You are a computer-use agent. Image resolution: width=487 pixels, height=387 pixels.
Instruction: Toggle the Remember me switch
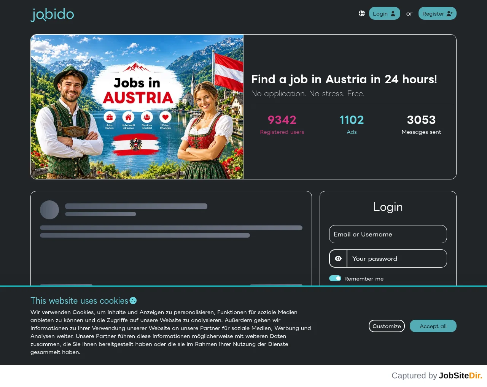pos(335,278)
